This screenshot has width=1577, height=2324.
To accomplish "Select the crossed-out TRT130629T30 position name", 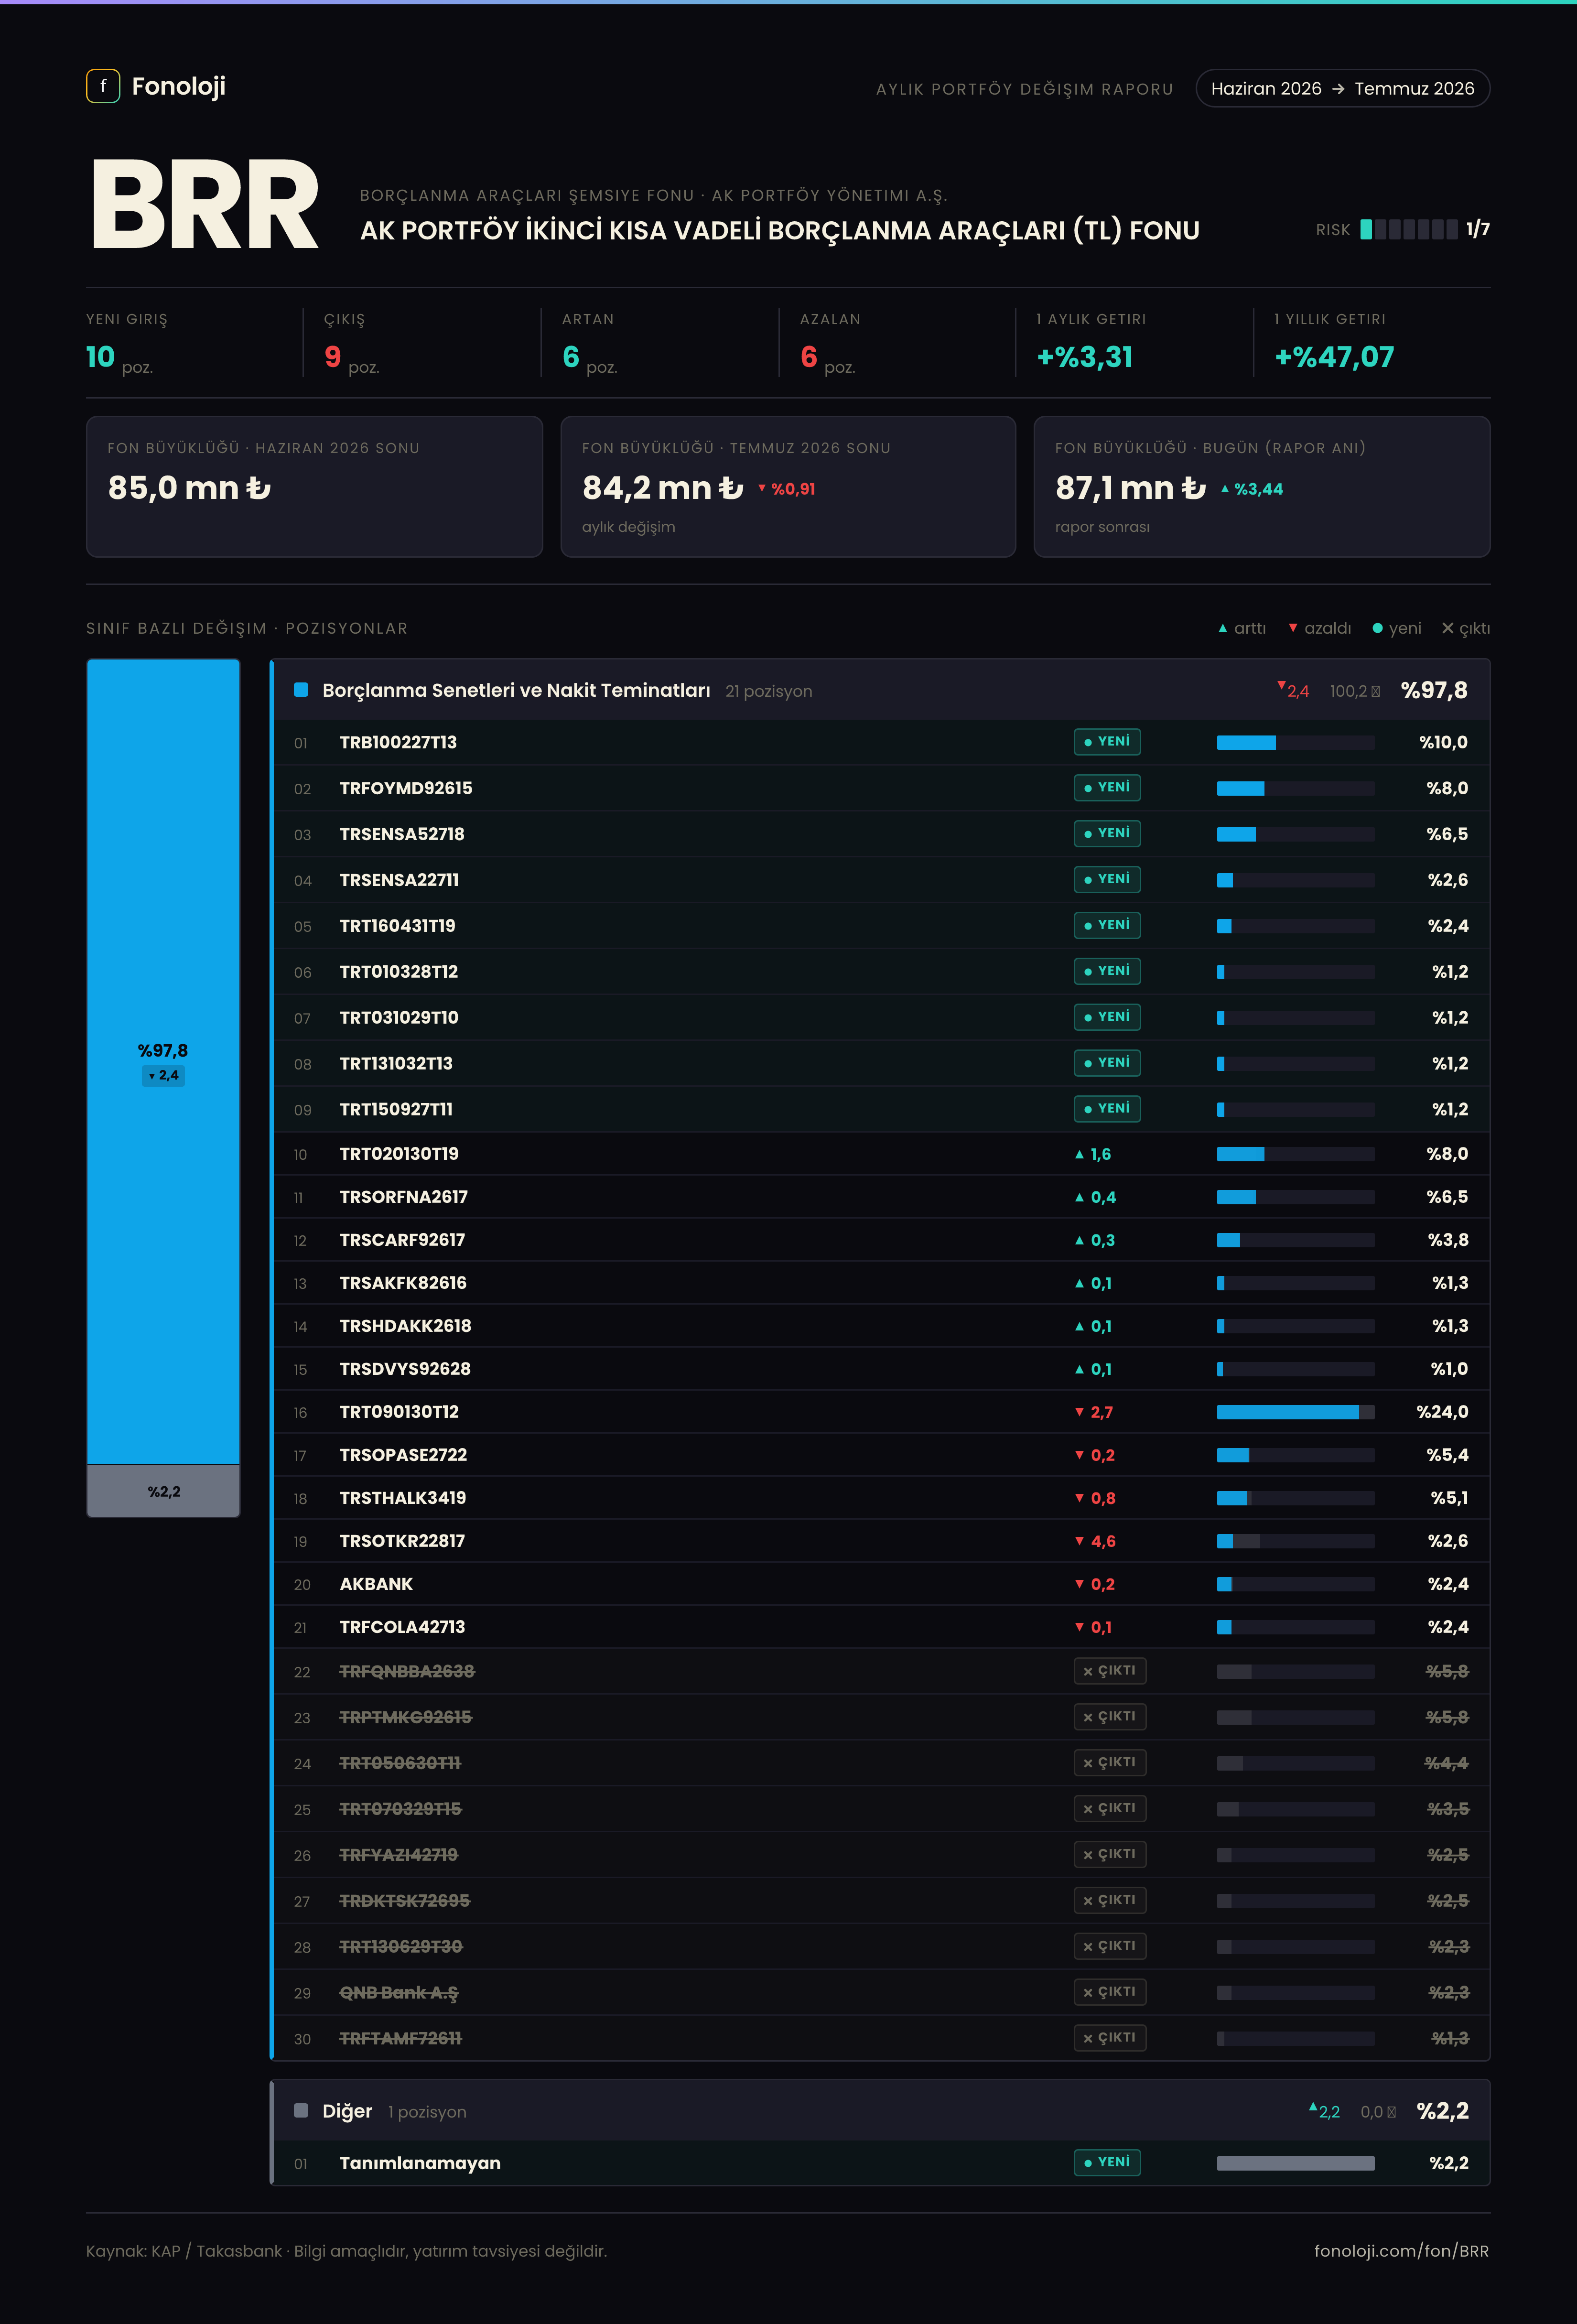I will click(x=401, y=1947).
